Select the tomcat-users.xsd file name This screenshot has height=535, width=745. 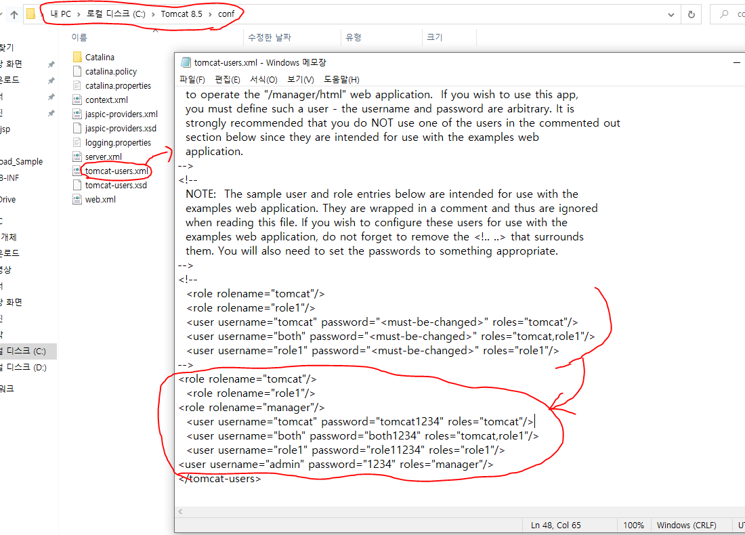(116, 186)
